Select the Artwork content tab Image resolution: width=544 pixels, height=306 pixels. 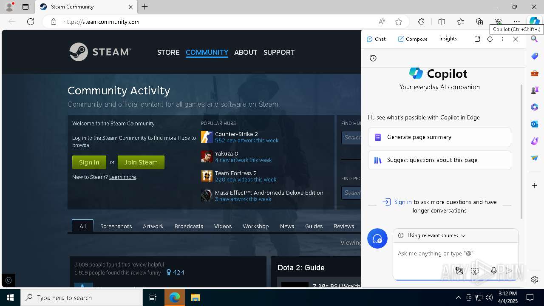tap(153, 226)
